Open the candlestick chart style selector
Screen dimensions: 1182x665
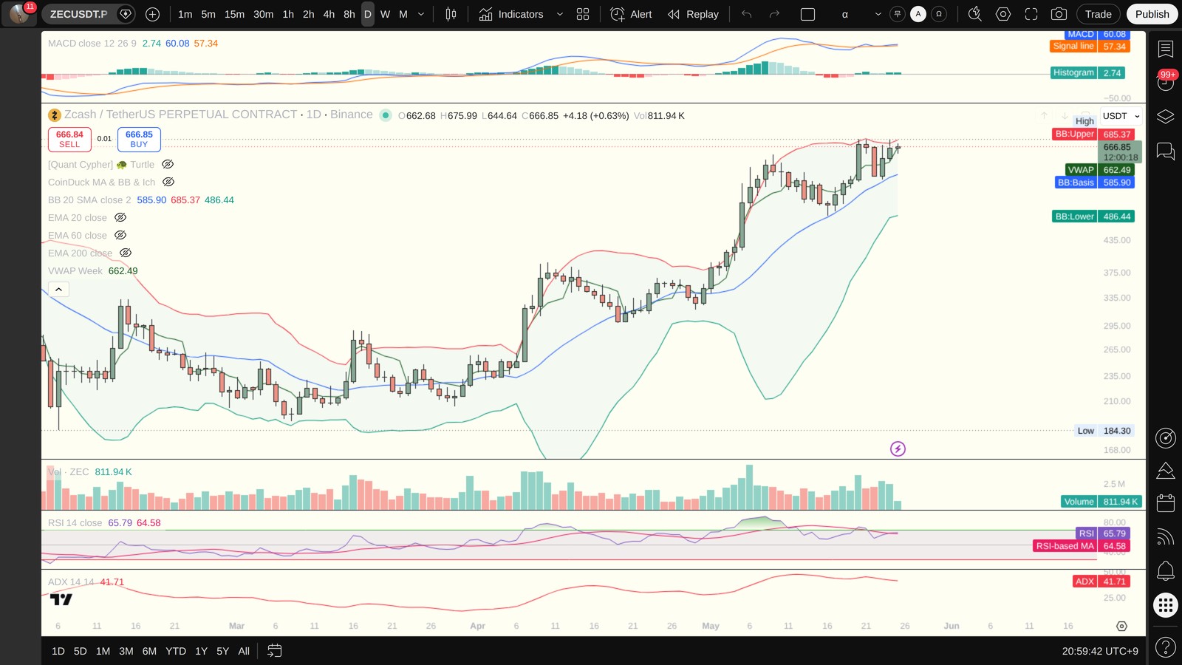[451, 14]
